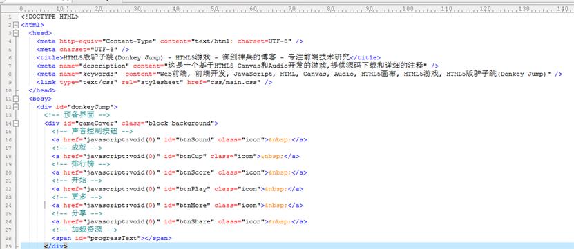Collapse the <html> fold on line 2
This screenshot has width=574, height=249.
[x=15, y=25]
